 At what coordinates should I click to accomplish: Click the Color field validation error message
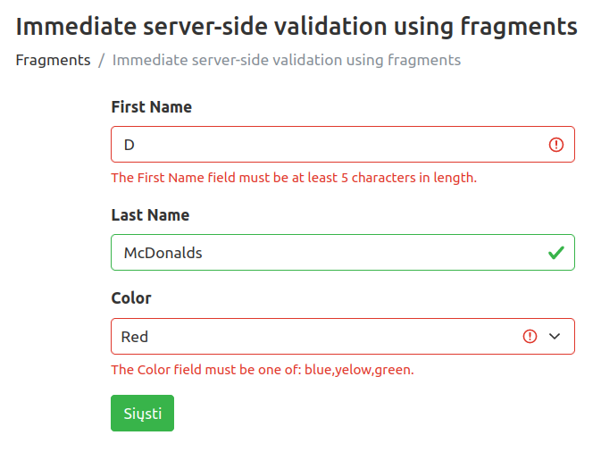pyautogui.click(x=263, y=370)
